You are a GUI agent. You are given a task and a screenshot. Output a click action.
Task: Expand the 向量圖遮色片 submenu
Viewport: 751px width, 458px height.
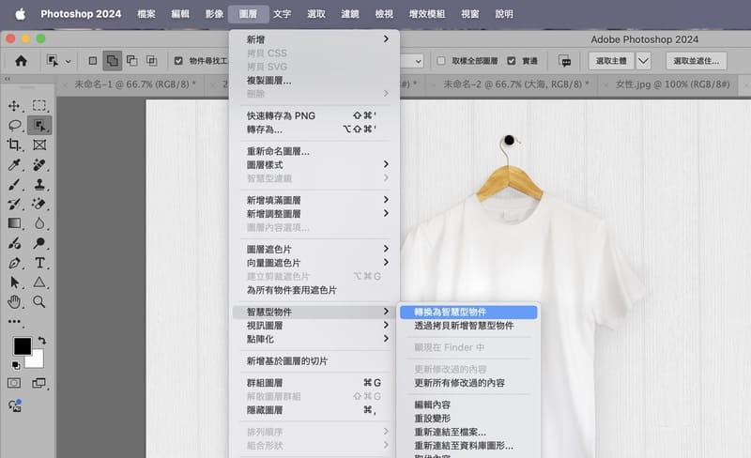316,263
